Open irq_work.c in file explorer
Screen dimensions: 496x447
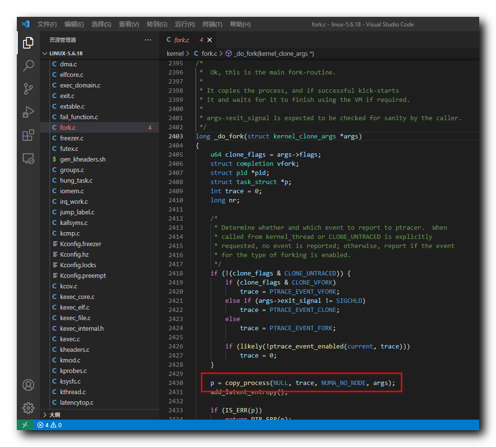tap(99, 201)
